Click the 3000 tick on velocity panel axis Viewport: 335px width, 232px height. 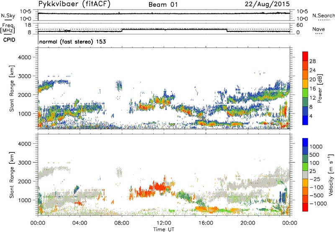(x=25, y=162)
